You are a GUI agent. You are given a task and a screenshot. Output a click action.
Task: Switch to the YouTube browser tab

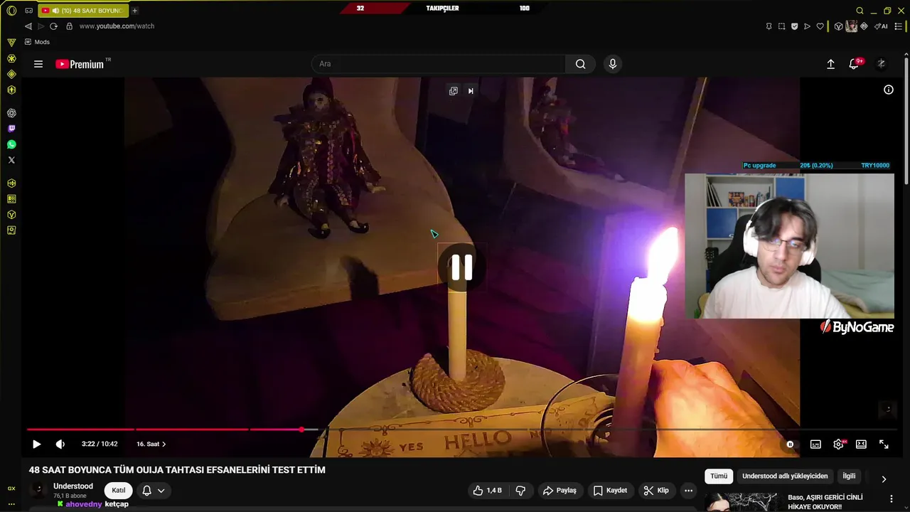click(83, 11)
